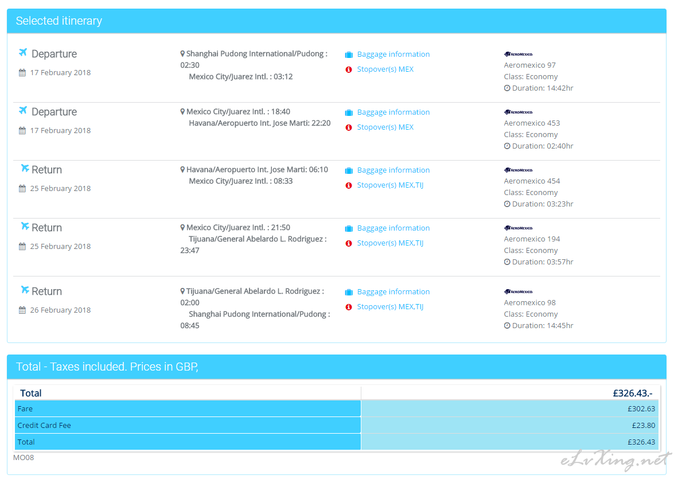
Task: Open Baggage information for Aeromexico 97 flight
Action: [x=393, y=54]
